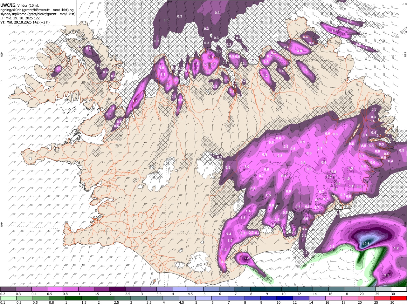Select the bright pink swatch between 0.5 and 0.8
The image size is (407, 305).
point(55,289)
